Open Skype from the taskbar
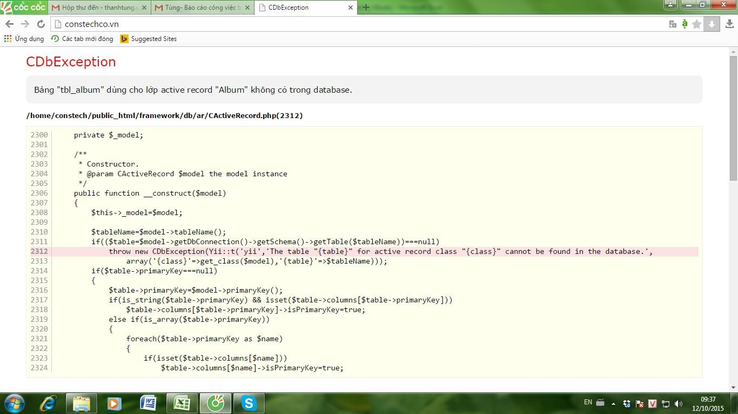 tap(249, 403)
